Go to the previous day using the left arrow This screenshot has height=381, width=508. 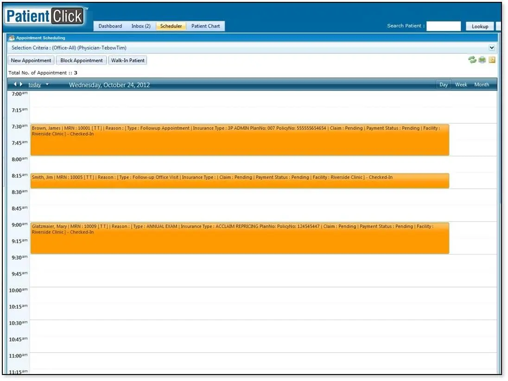15,84
